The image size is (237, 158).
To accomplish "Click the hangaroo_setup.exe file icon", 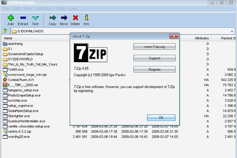I will point(5,90).
